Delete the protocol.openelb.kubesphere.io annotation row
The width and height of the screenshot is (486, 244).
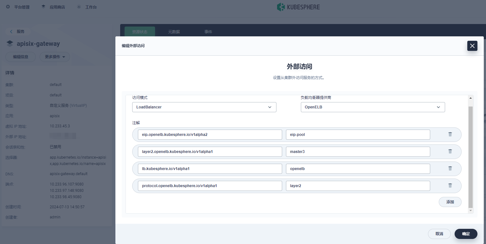click(x=450, y=186)
